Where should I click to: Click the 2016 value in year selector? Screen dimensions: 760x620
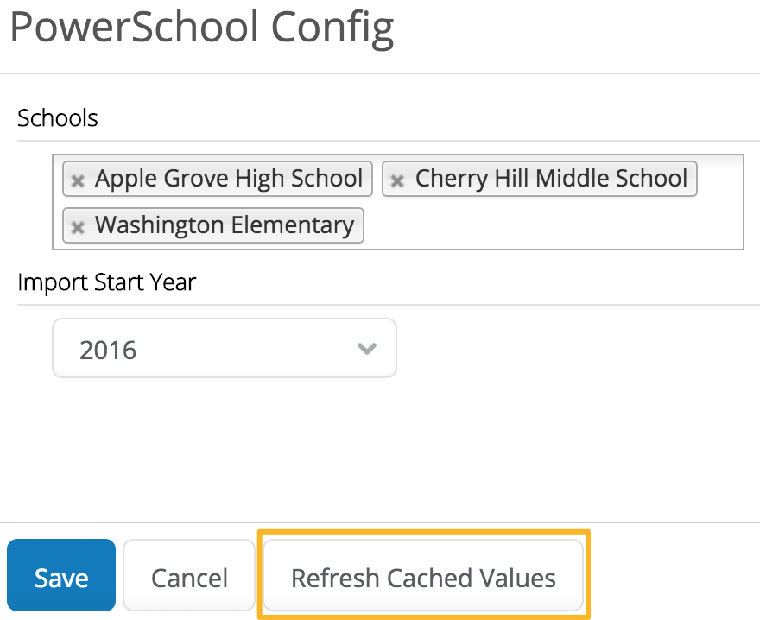tap(109, 350)
